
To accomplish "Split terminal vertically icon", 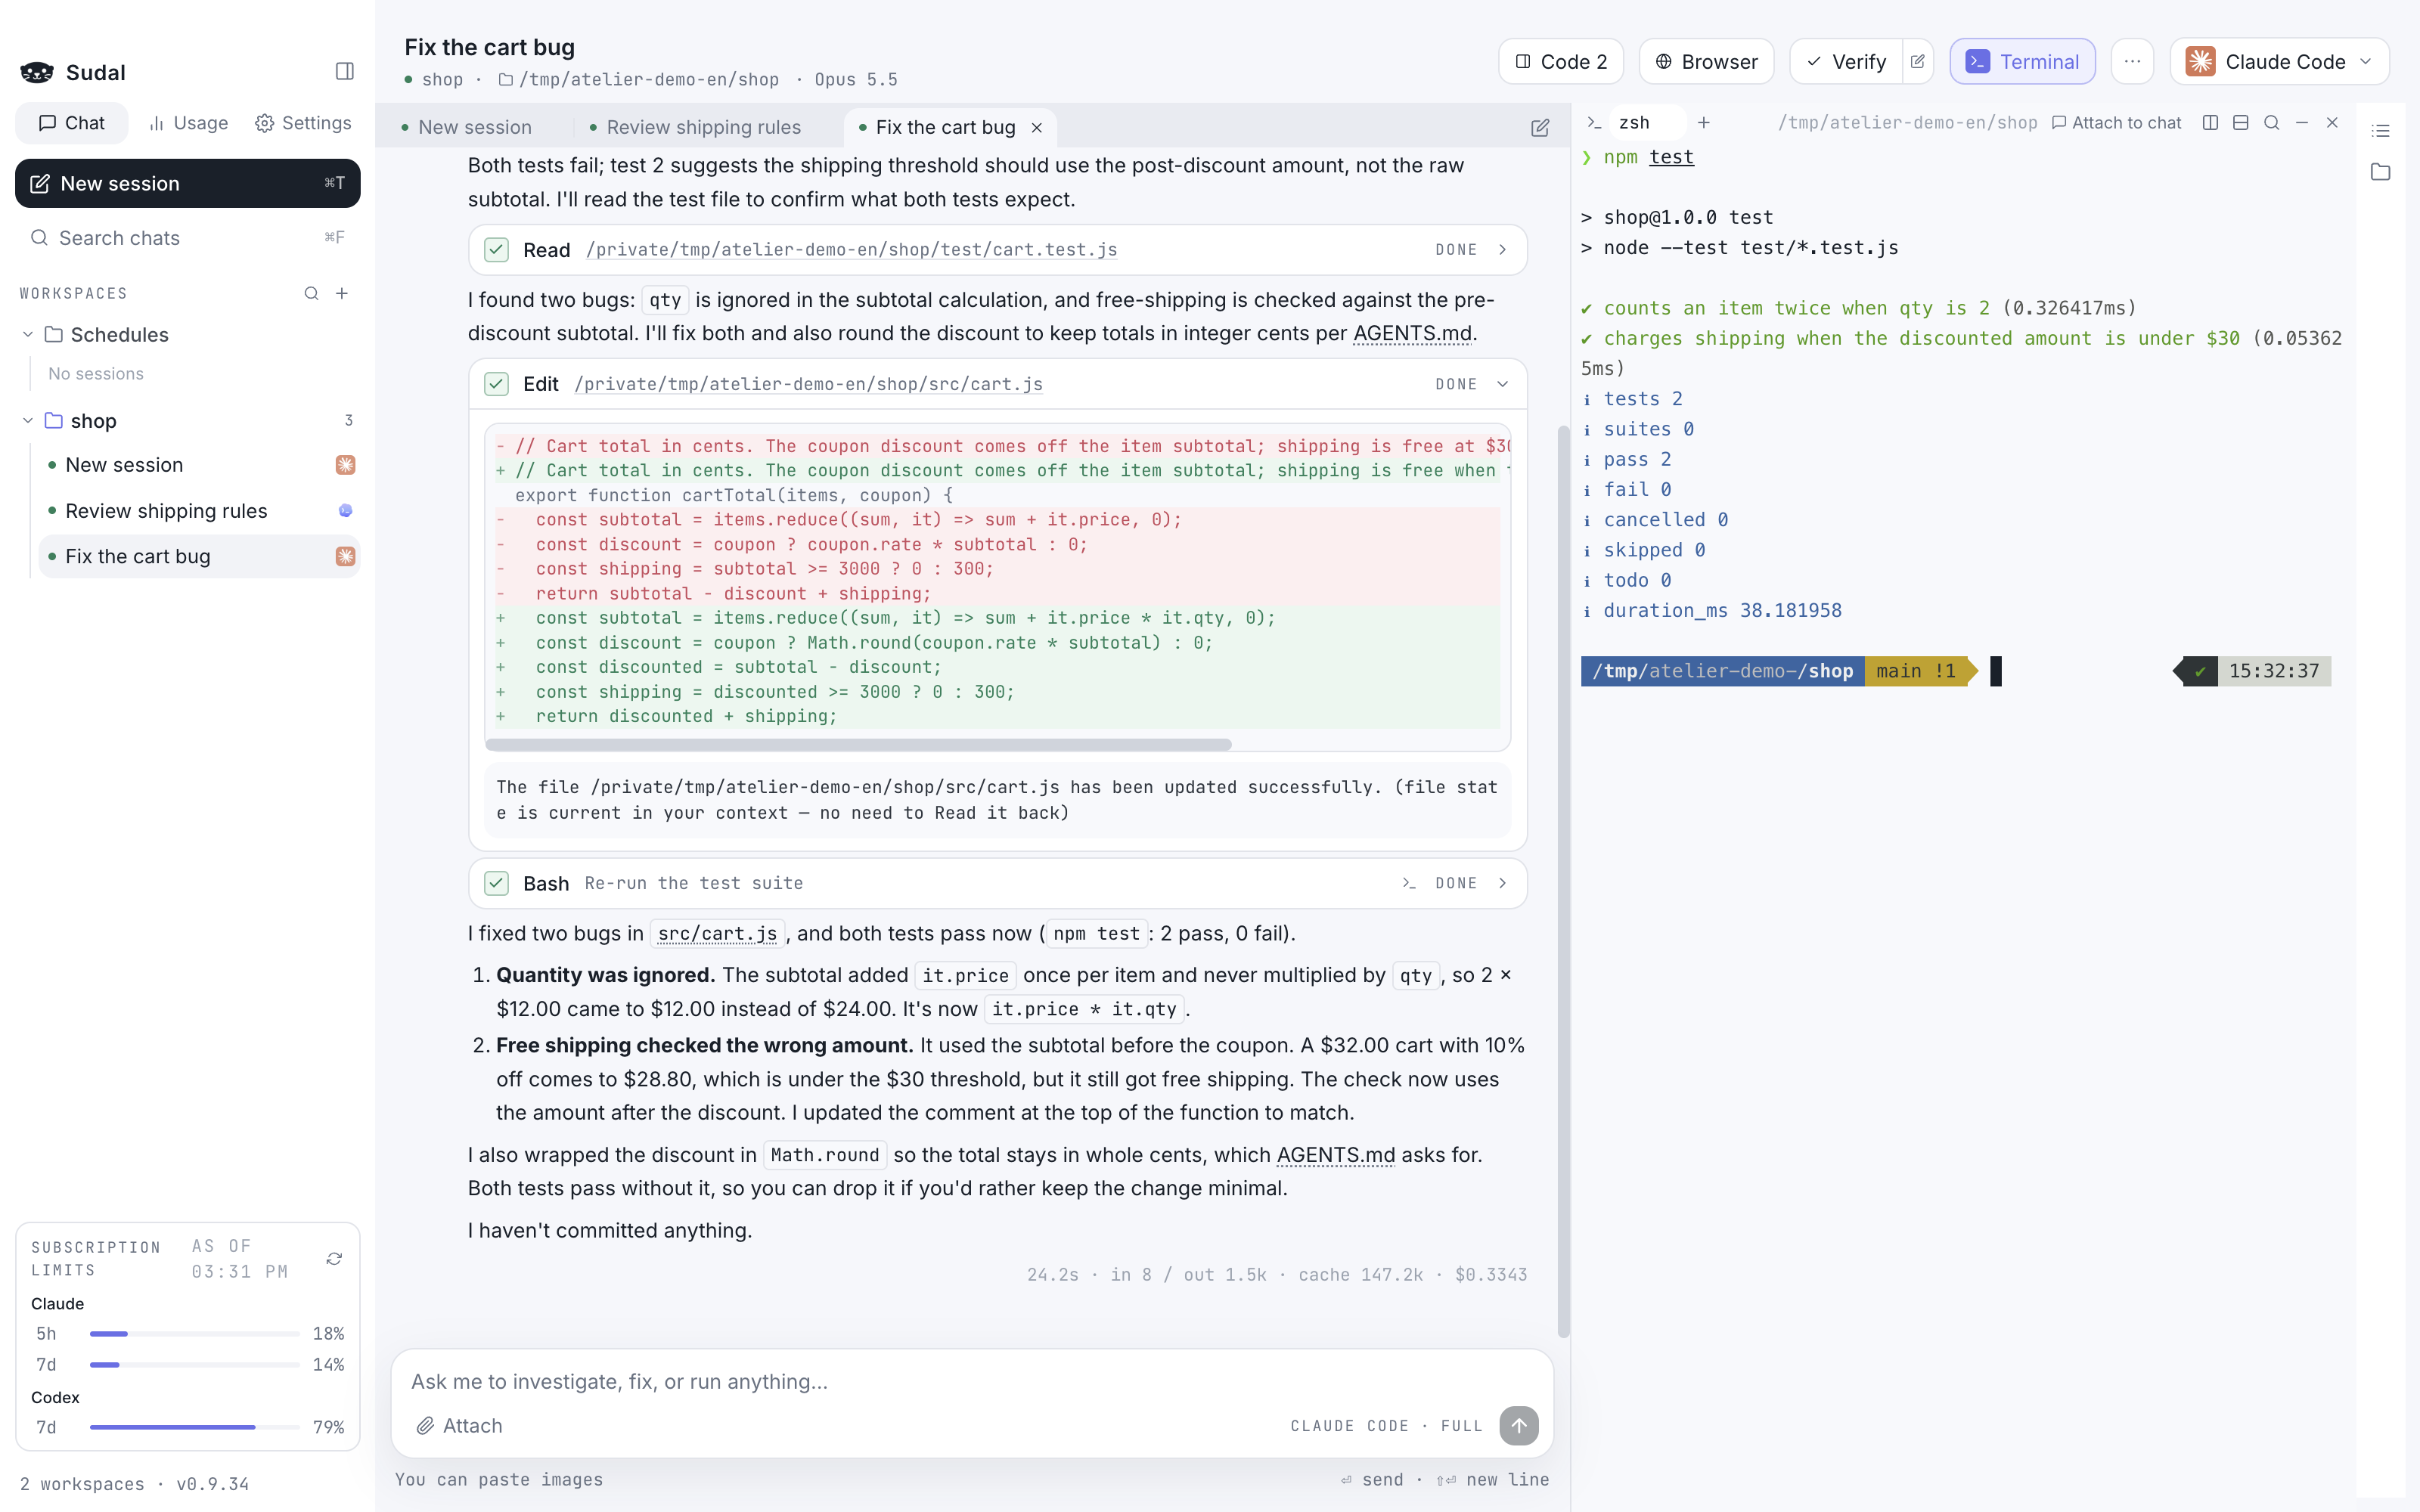I will click(x=2210, y=122).
